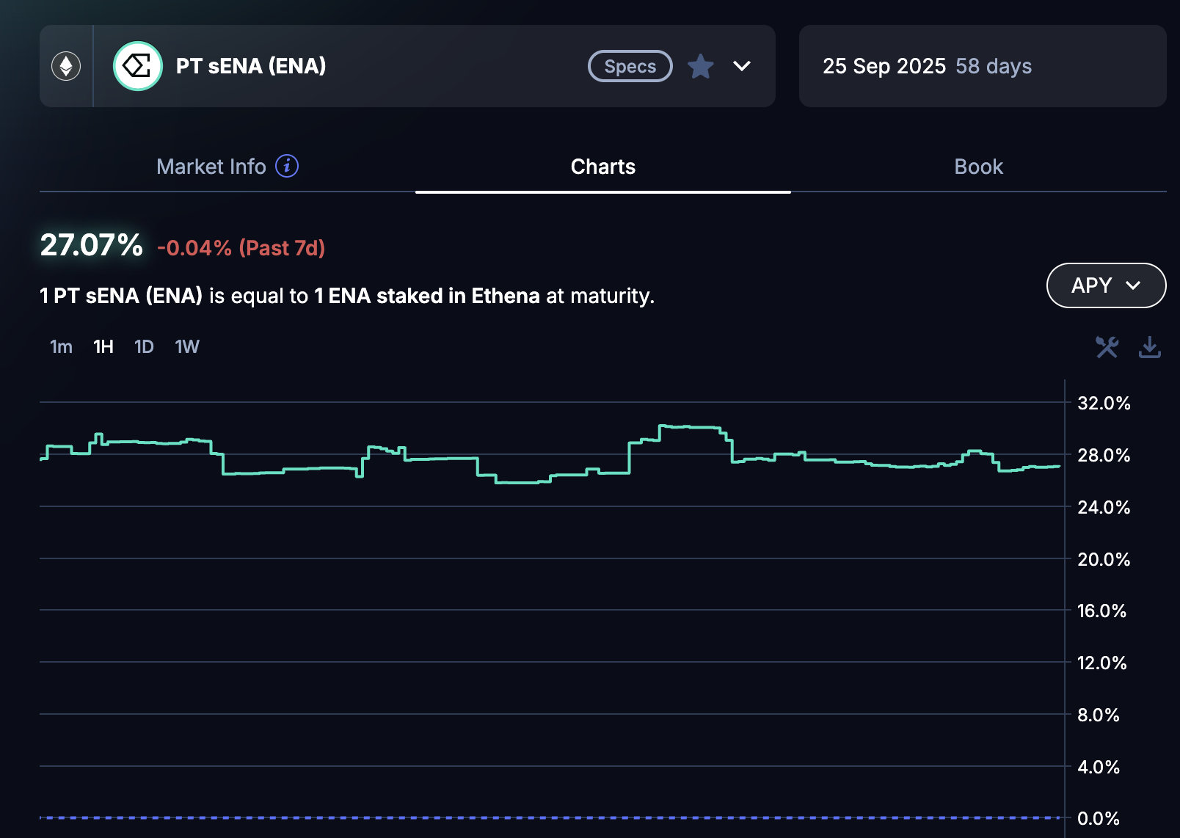Switch to the Market Info tab

[211, 167]
